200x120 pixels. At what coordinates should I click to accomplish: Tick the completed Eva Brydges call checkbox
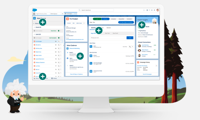tap(34, 38)
